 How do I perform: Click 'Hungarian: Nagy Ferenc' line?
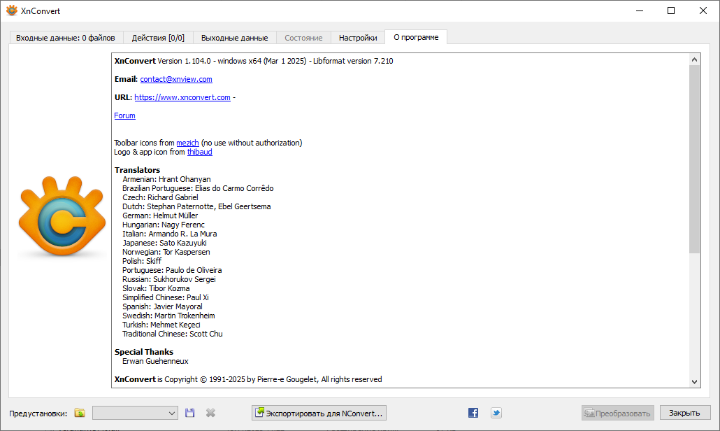click(164, 225)
